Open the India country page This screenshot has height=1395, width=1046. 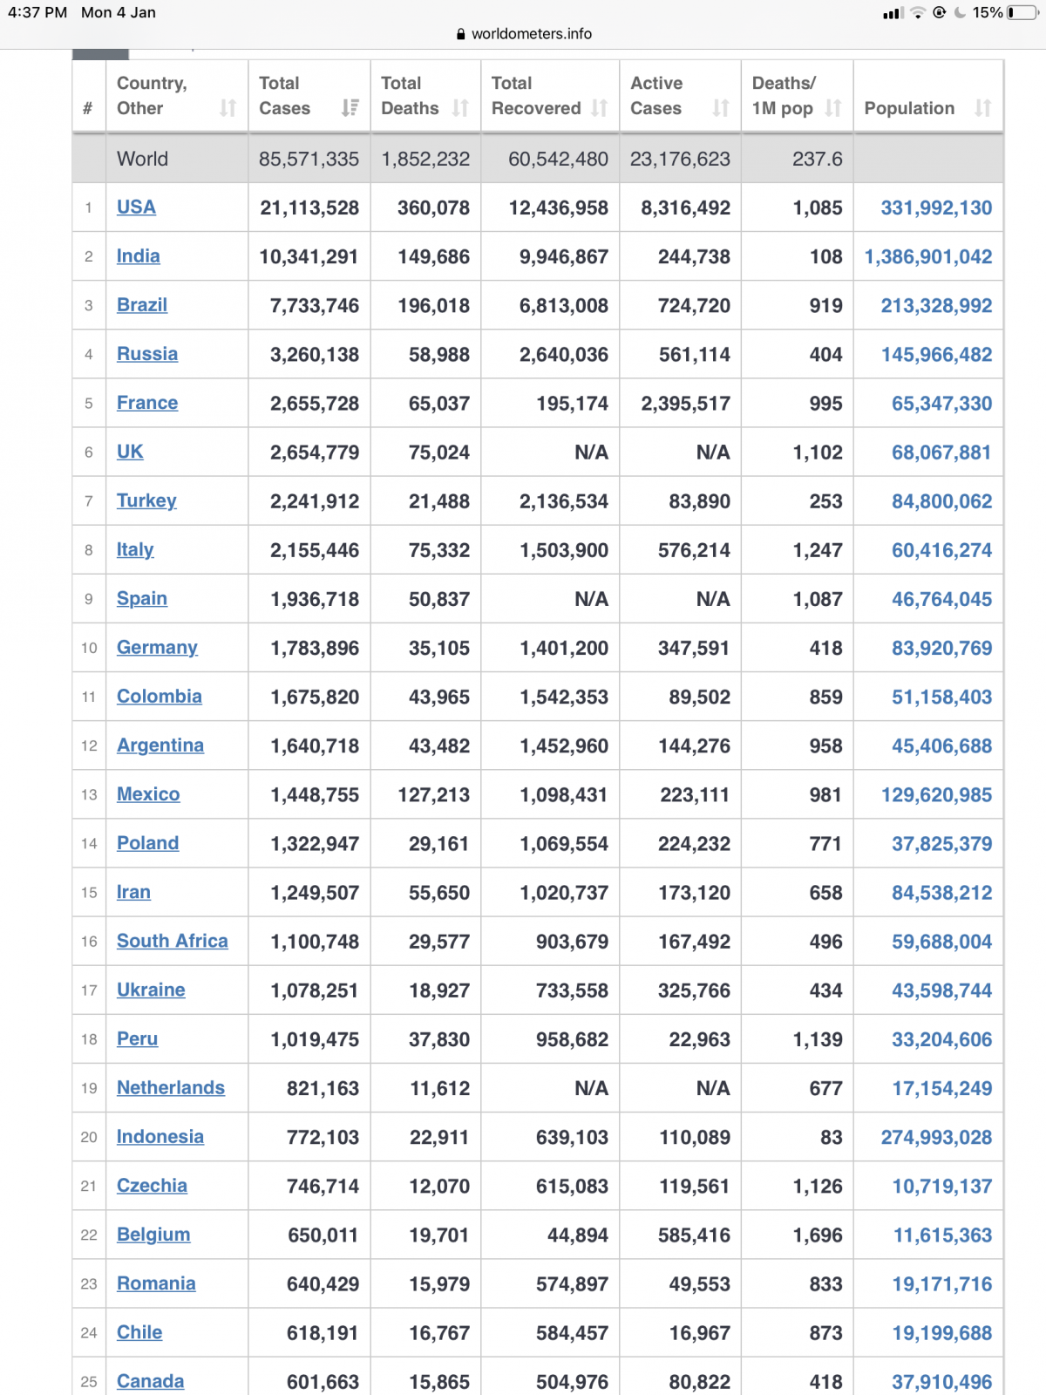tap(138, 256)
